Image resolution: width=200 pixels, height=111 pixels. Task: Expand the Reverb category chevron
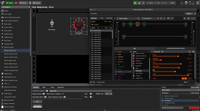click(130, 72)
